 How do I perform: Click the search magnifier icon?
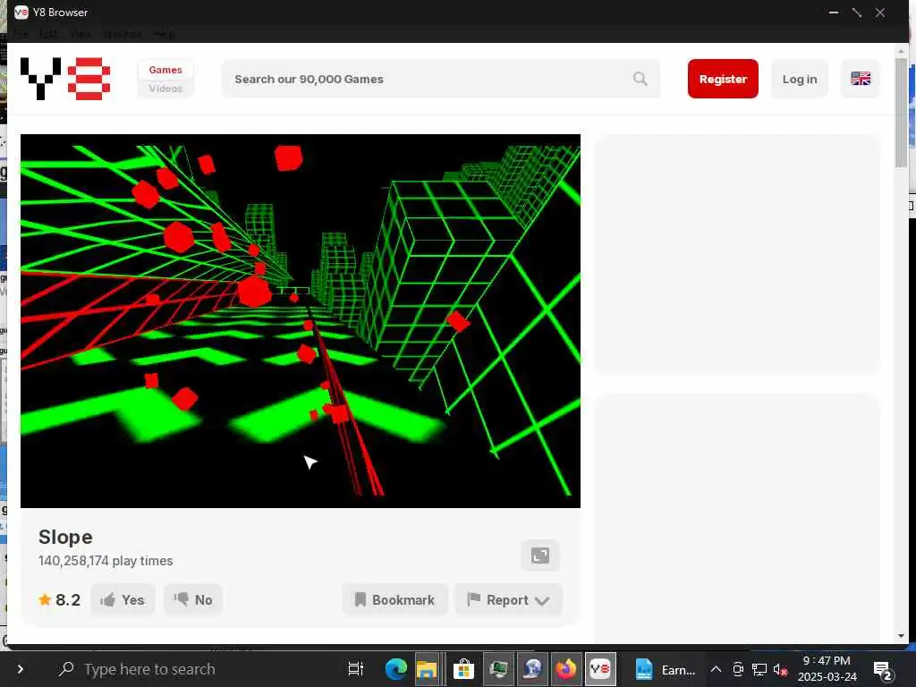click(x=640, y=79)
